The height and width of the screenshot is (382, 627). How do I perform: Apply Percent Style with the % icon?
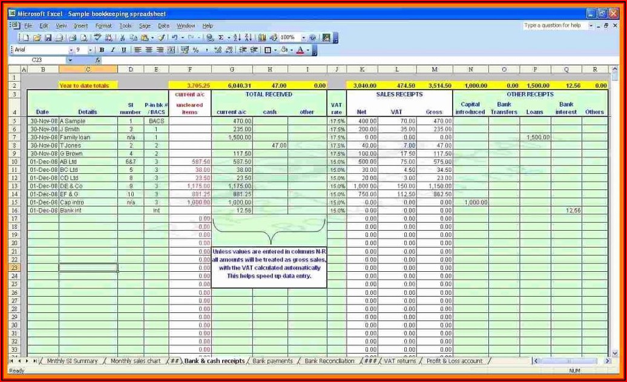coord(195,50)
